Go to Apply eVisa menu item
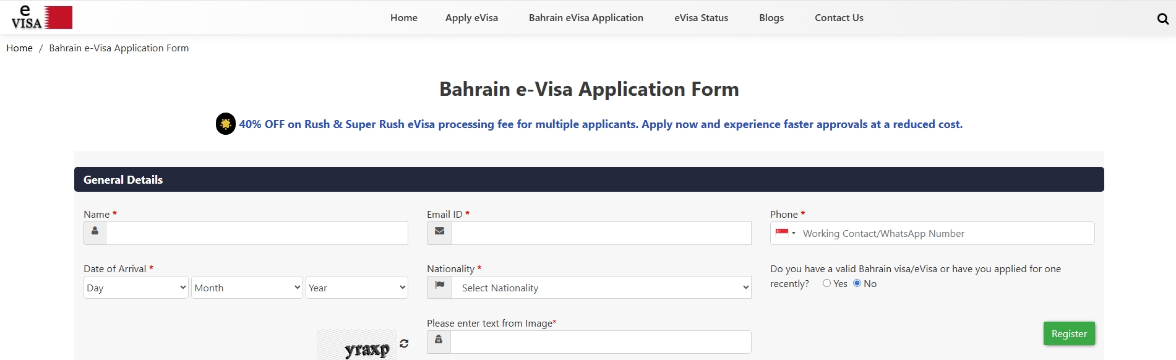 (471, 18)
